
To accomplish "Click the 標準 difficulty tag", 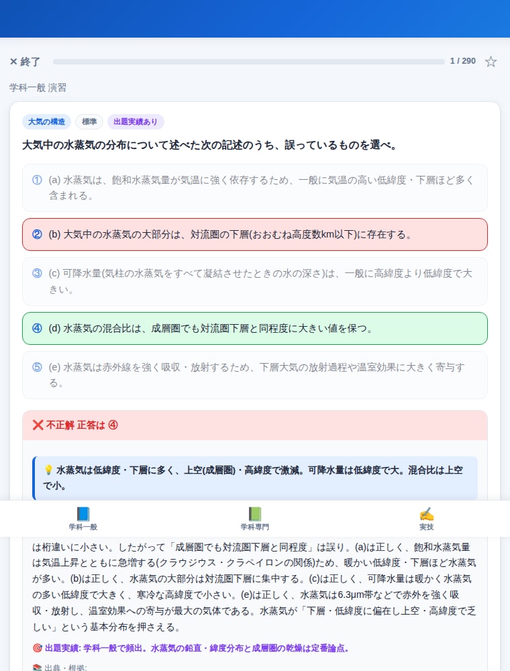I will coord(89,121).
